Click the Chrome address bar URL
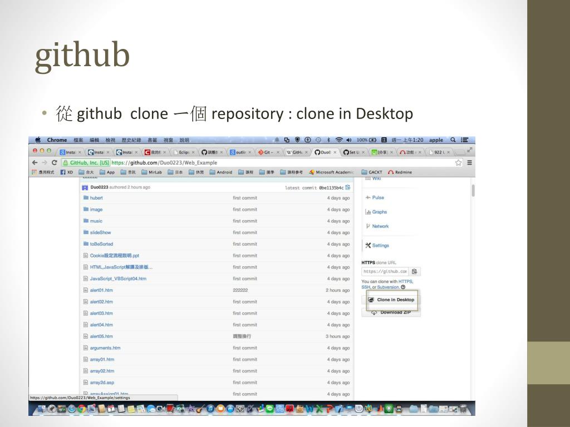Viewport: 570px width, 427px height. click(x=164, y=163)
